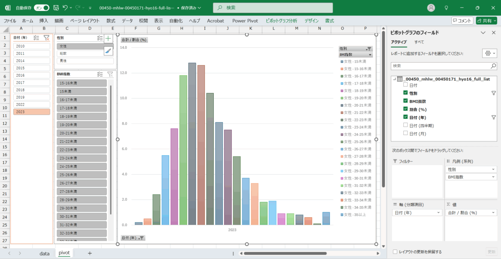Open chart styles paintbrush button
The height and width of the screenshot is (259, 501).
pos(108,50)
